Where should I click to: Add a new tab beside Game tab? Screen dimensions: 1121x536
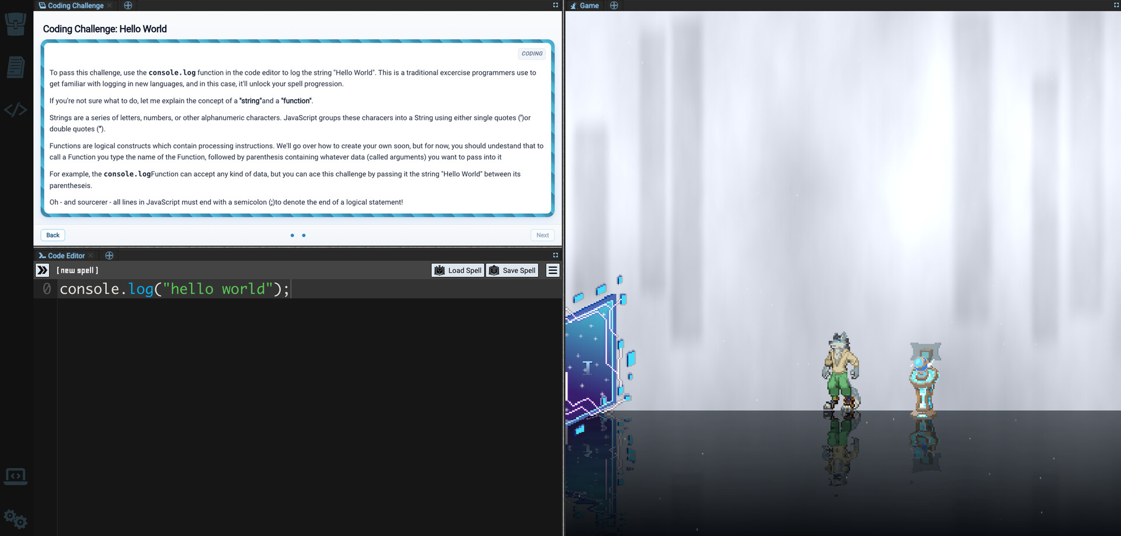click(614, 5)
